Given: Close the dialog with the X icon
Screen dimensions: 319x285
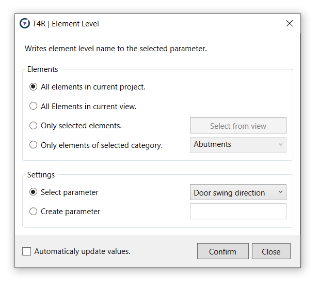Looking at the screenshot, I should click(289, 23).
